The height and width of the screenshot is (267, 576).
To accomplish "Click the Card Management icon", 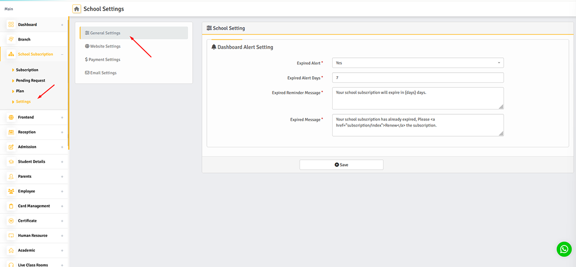I will click(x=11, y=206).
